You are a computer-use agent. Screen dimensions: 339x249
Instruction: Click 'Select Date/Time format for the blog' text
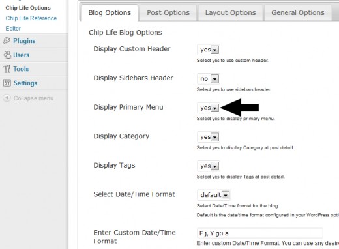pos(238,206)
